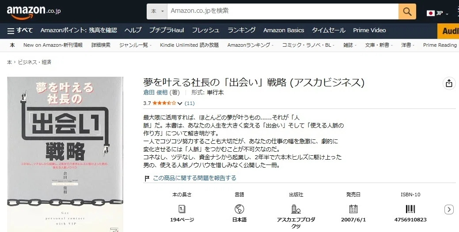Click the 言語 globe icon

click(x=239, y=209)
